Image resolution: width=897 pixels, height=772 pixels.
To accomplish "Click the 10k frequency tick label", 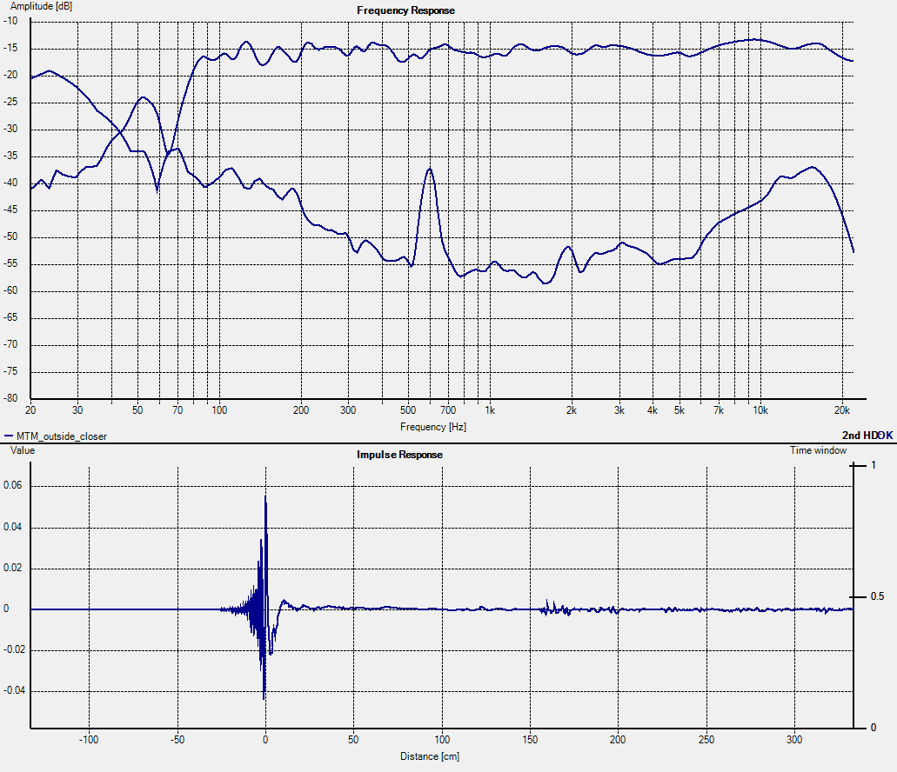I will click(760, 410).
